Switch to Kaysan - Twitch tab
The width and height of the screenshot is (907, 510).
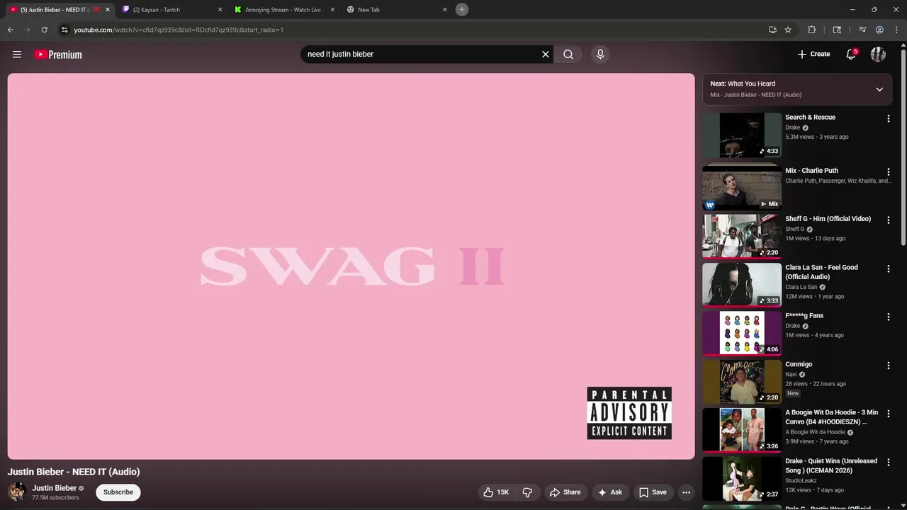[x=170, y=10]
